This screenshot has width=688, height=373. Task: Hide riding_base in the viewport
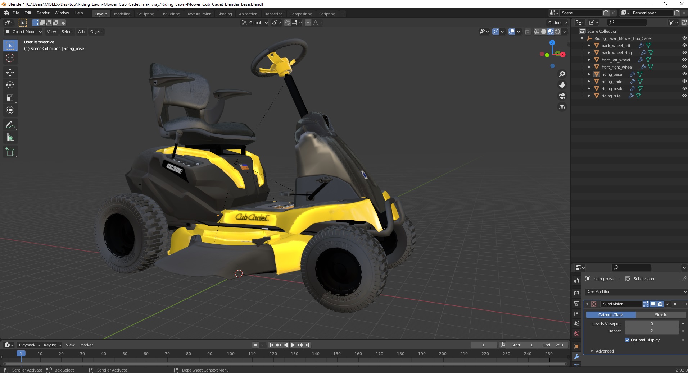684,74
